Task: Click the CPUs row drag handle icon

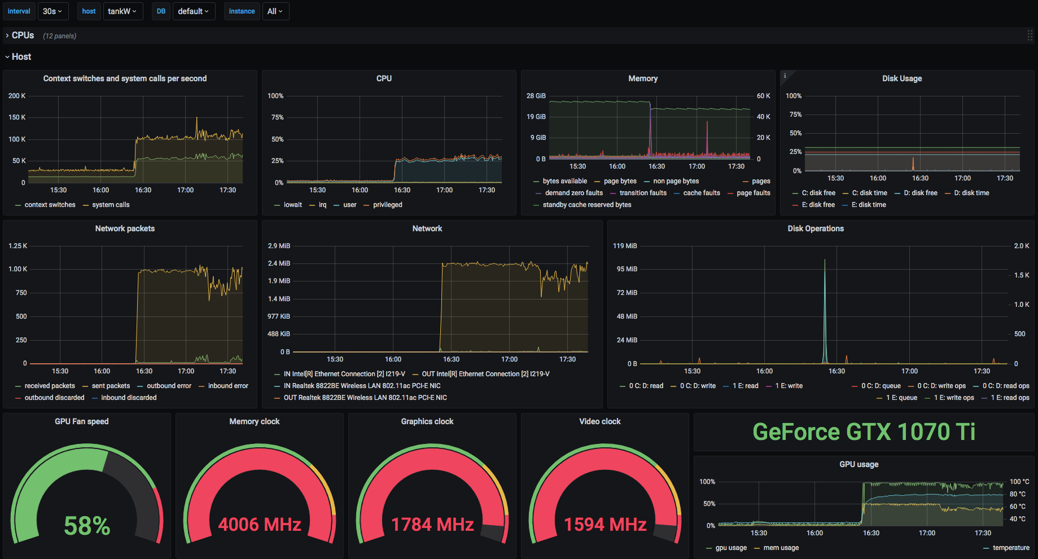Action: [1030, 36]
